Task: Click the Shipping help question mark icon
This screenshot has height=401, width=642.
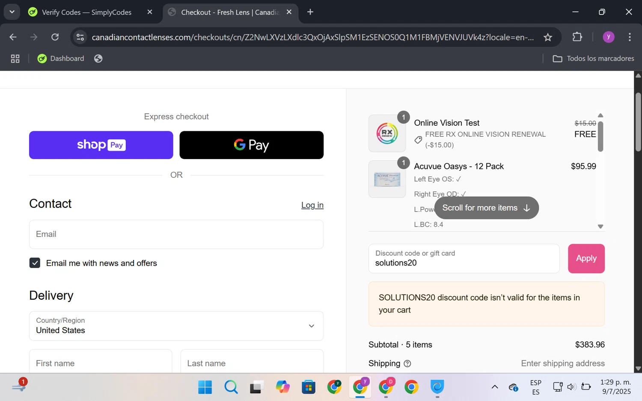Action: [407, 363]
